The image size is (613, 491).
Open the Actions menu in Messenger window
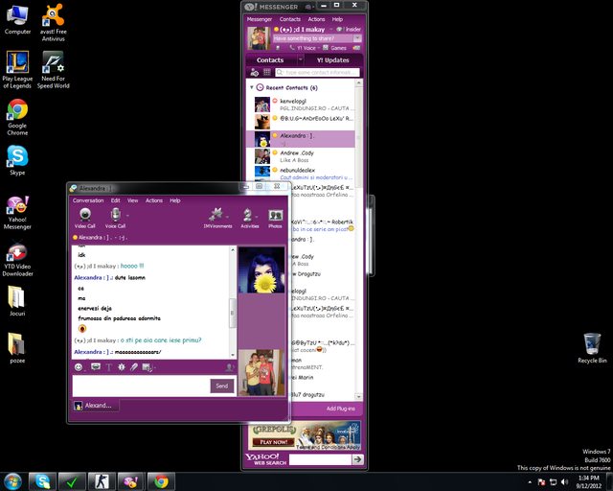pyautogui.click(x=316, y=19)
